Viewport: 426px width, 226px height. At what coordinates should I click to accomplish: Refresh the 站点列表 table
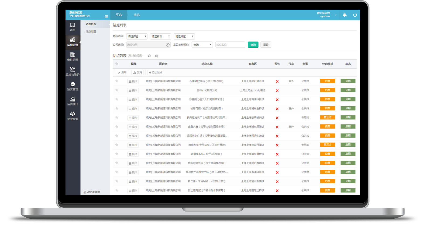[149, 56]
